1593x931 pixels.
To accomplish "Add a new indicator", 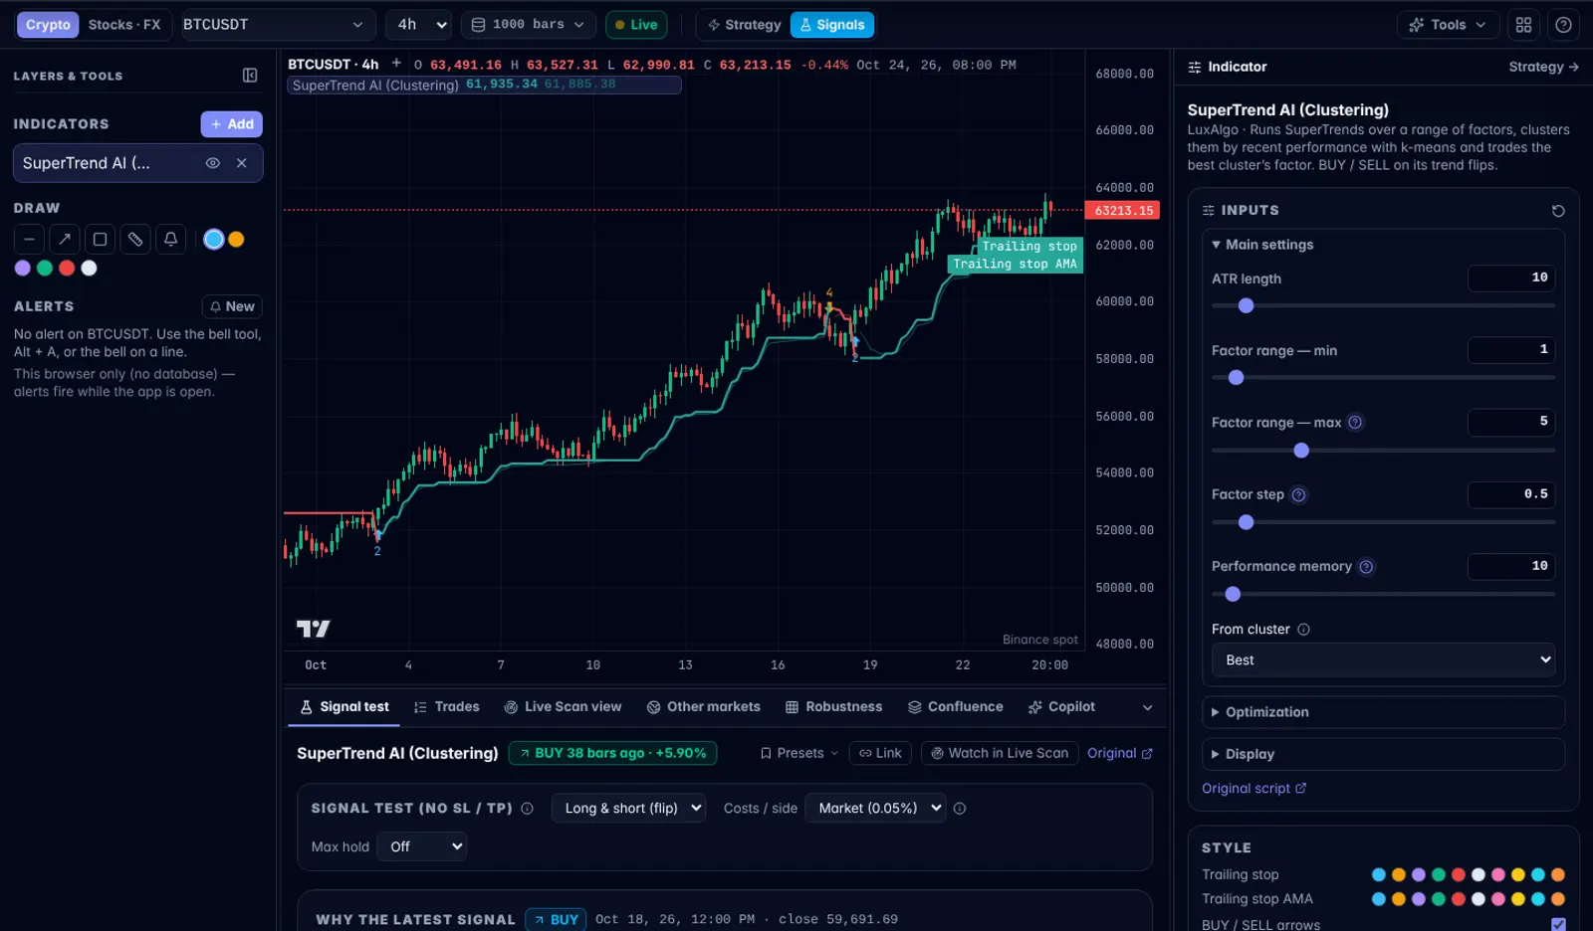I will click(232, 124).
